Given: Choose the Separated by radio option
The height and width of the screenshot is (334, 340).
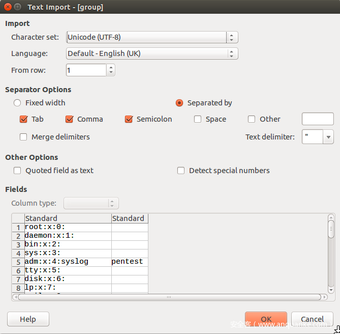Looking at the screenshot, I should [x=179, y=103].
